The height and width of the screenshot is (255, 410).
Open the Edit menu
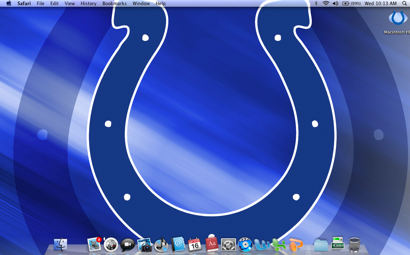[55, 4]
